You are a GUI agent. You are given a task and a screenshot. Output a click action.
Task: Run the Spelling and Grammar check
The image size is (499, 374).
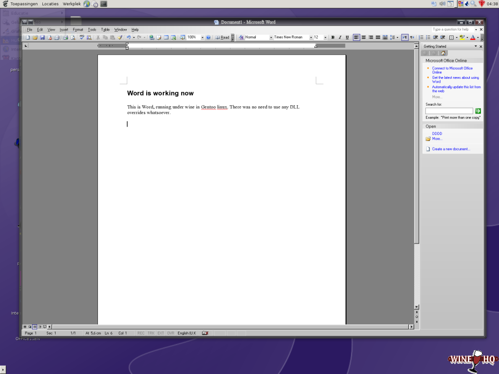[x=82, y=37]
